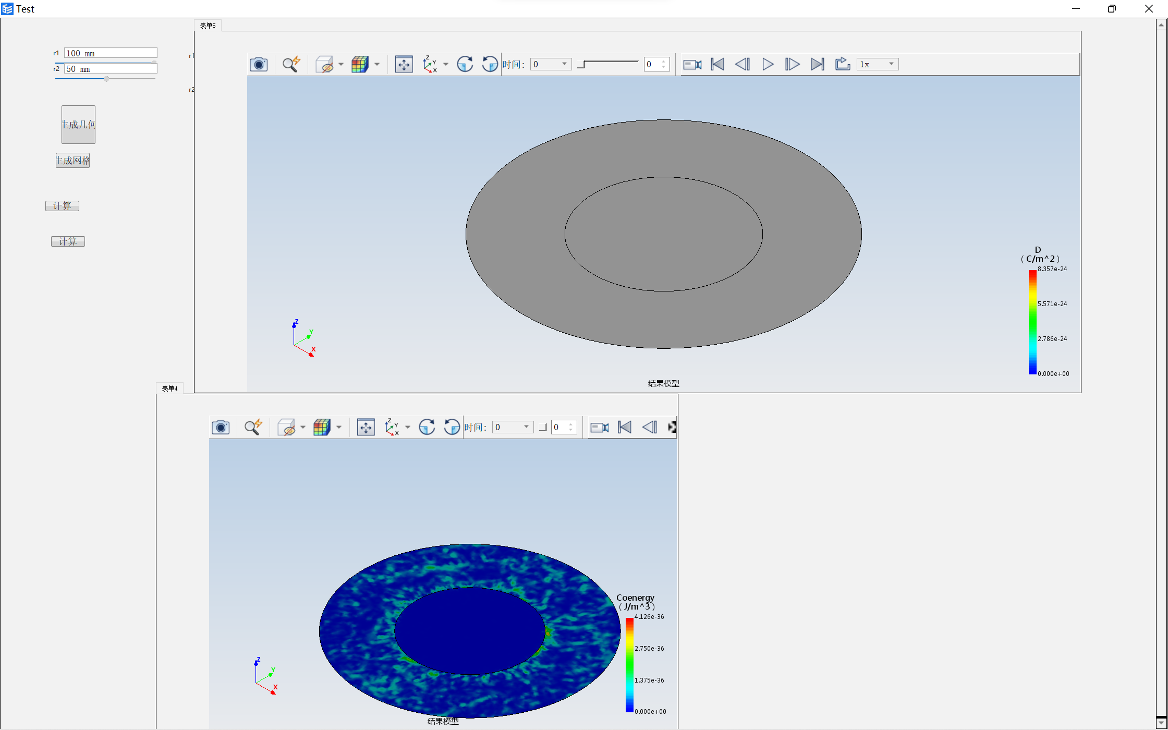Step back one frame in 表单4

[x=650, y=427]
